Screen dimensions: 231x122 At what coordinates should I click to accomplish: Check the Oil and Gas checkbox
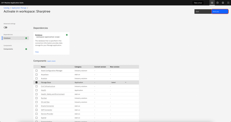point(36,102)
